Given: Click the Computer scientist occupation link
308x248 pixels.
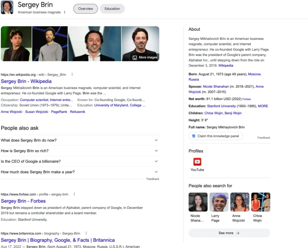Looking at the screenshot, I should point(34,100).
